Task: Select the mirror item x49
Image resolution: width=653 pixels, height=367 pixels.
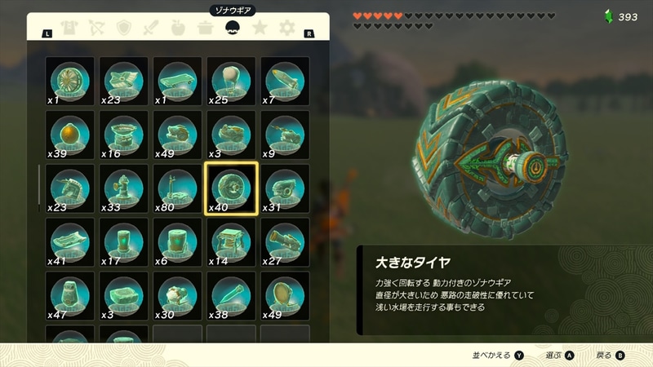Action: (285, 296)
